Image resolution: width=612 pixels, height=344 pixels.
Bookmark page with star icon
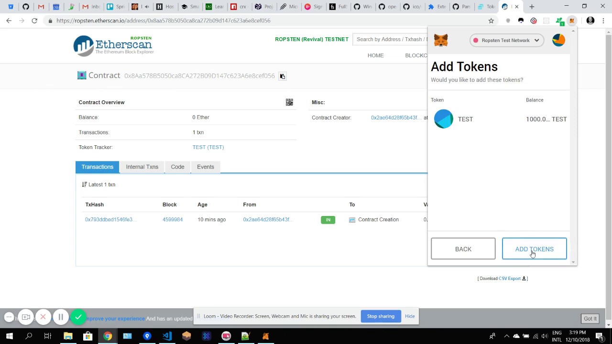point(491,21)
